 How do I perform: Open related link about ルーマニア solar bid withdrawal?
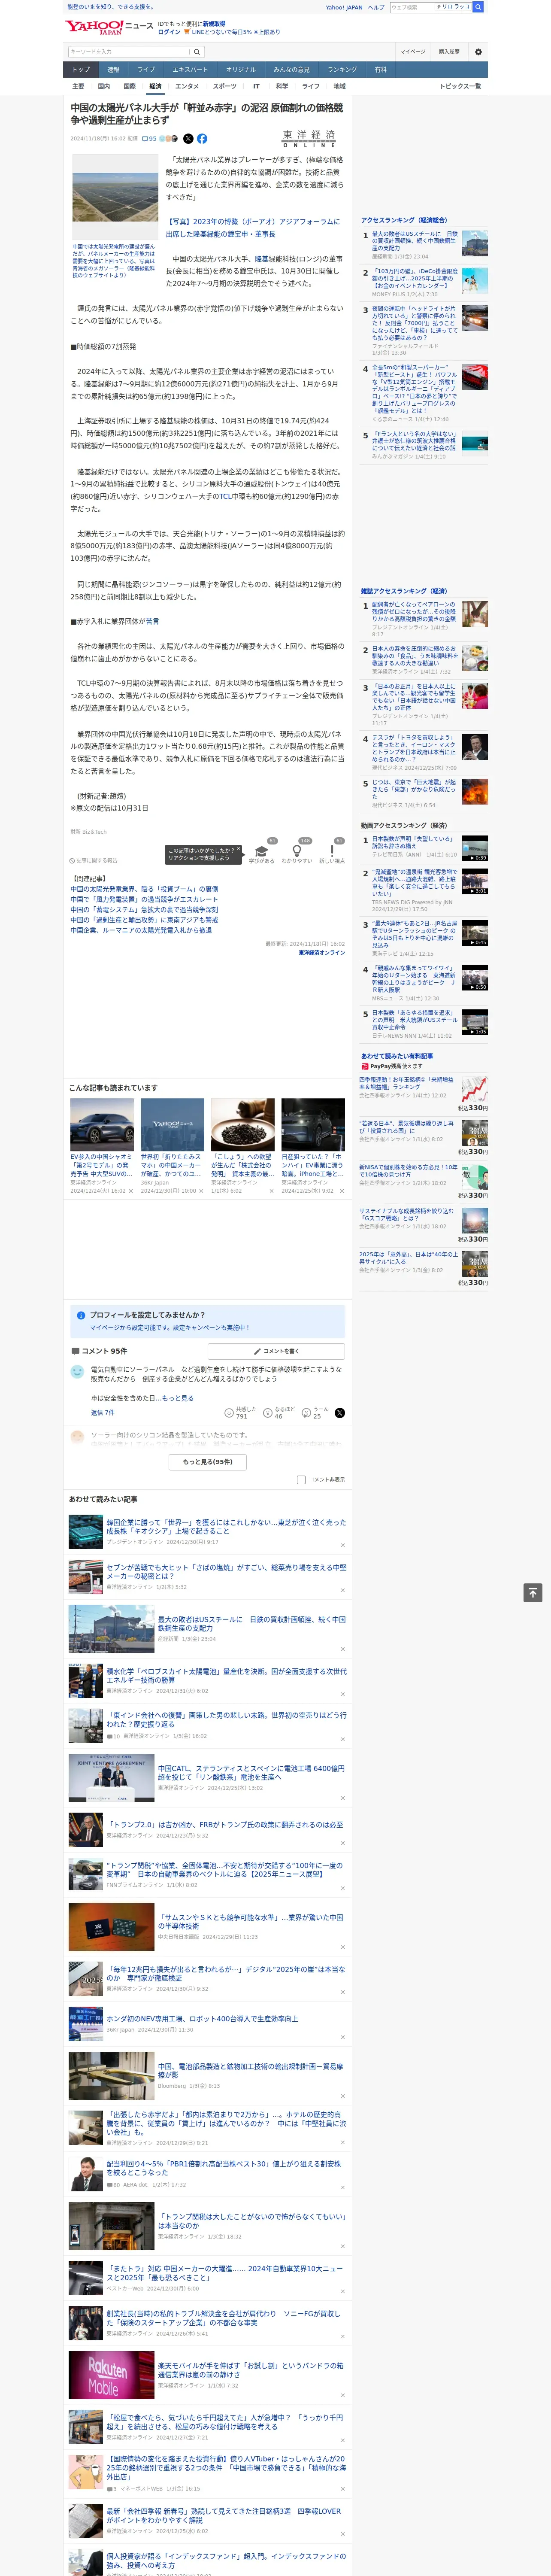[x=141, y=930]
